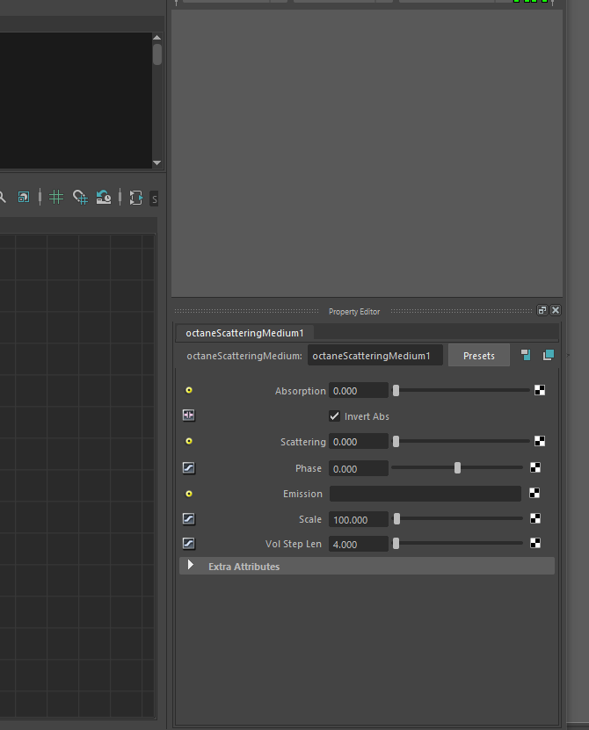Click the octaneScatteringMedium name field
The width and height of the screenshot is (589, 730).
pyautogui.click(x=375, y=356)
